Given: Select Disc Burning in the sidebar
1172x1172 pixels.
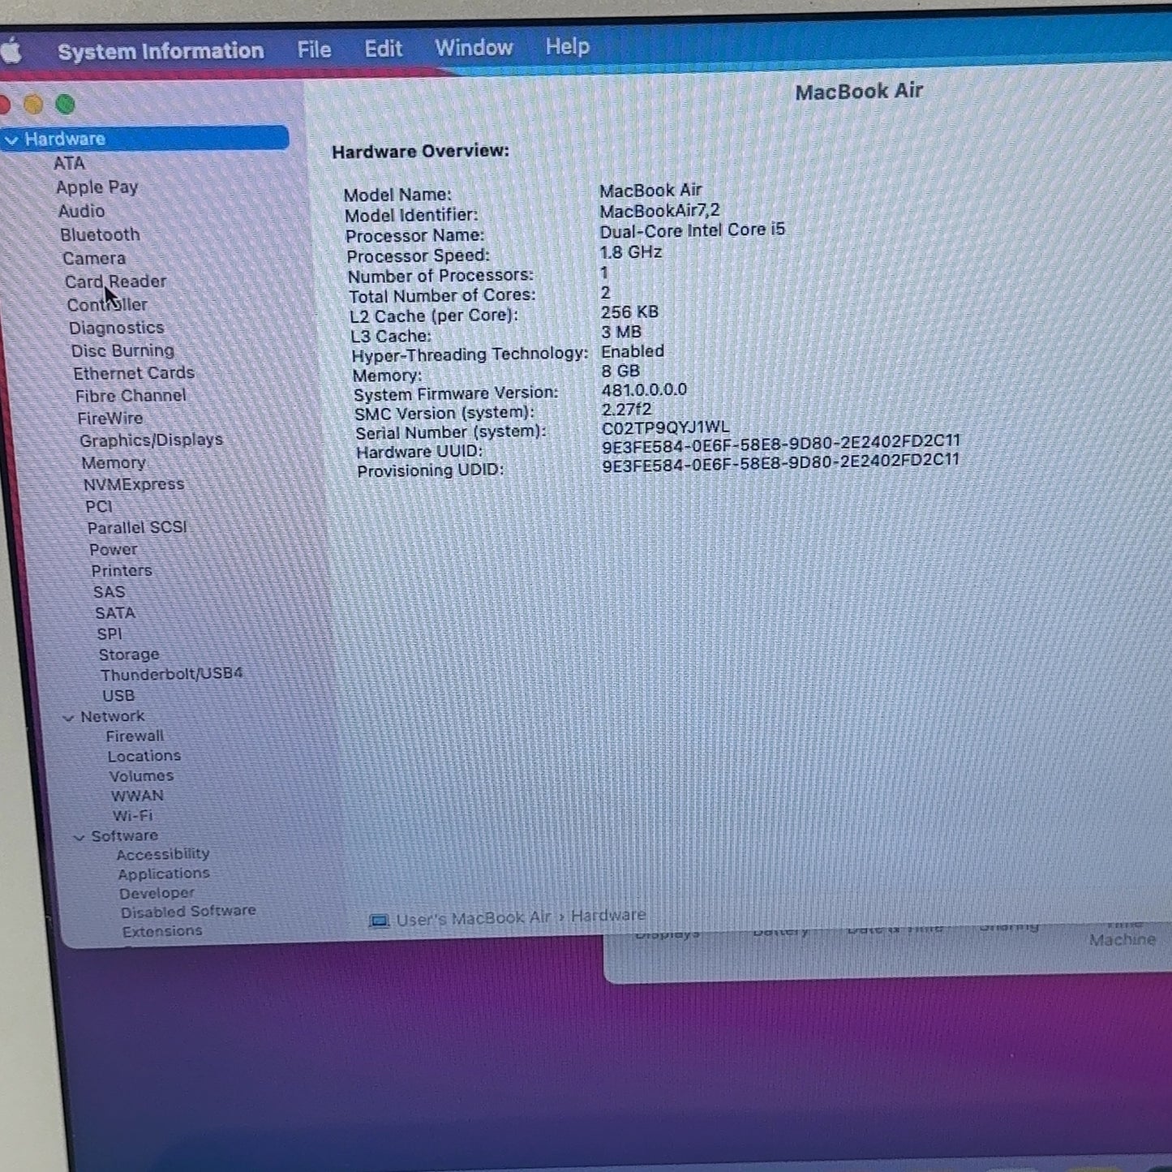Looking at the screenshot, I should coord(122,350).
